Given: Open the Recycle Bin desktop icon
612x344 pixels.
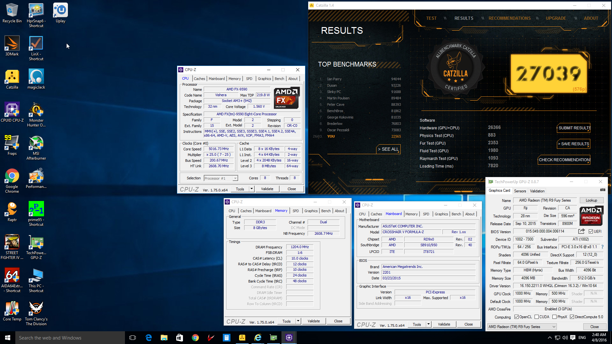Looking at the screenshot, I should tap(12, 13).
